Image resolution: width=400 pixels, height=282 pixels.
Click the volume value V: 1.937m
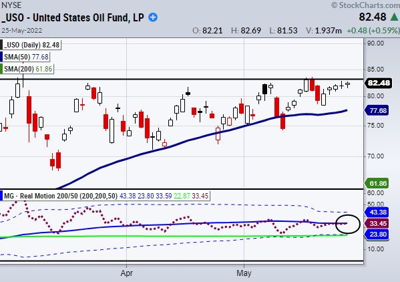[x=324, y=31]
